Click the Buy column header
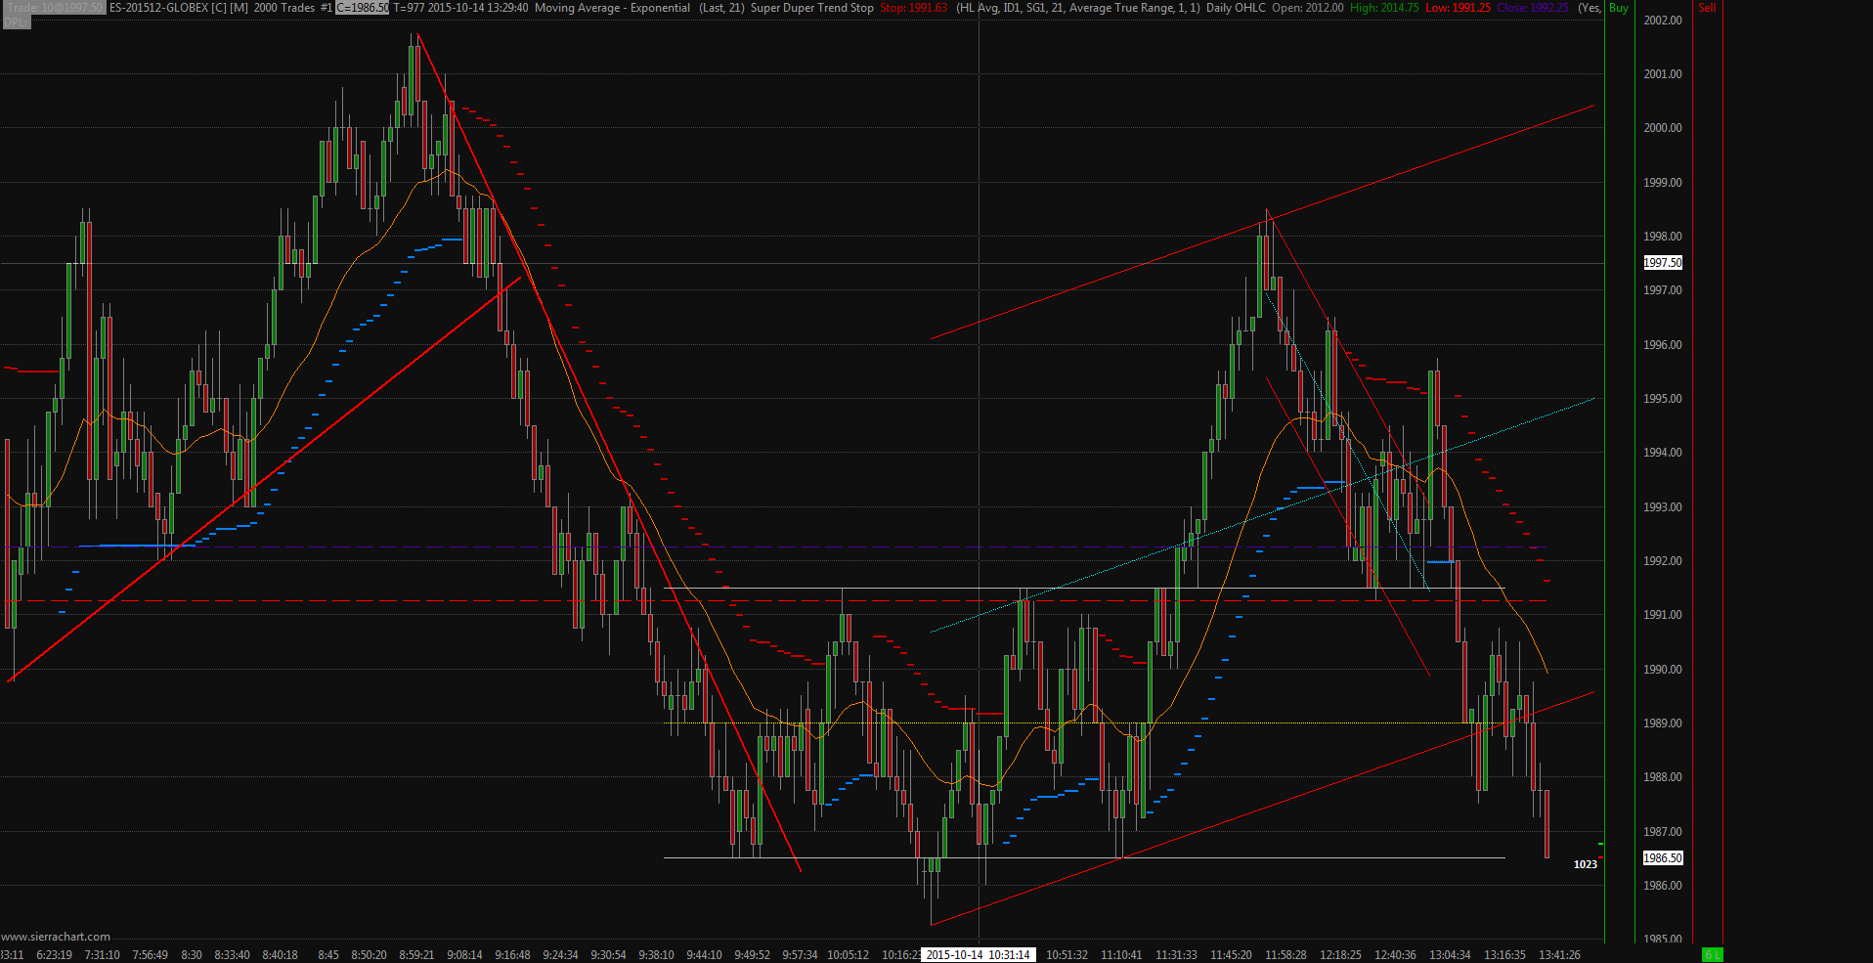 1619,8
